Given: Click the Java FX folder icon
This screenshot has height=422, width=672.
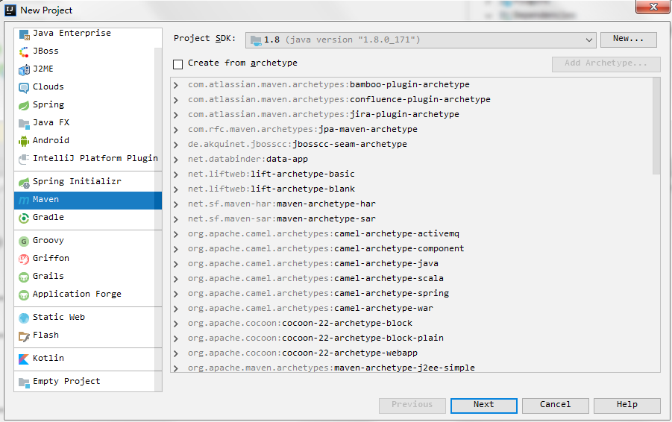Looking at the screenshot, I should point(24,123).
